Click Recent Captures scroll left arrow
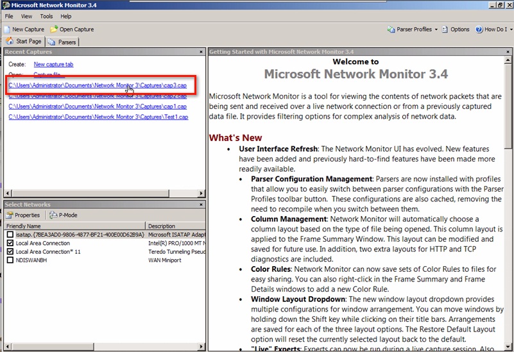 point(8,193)
